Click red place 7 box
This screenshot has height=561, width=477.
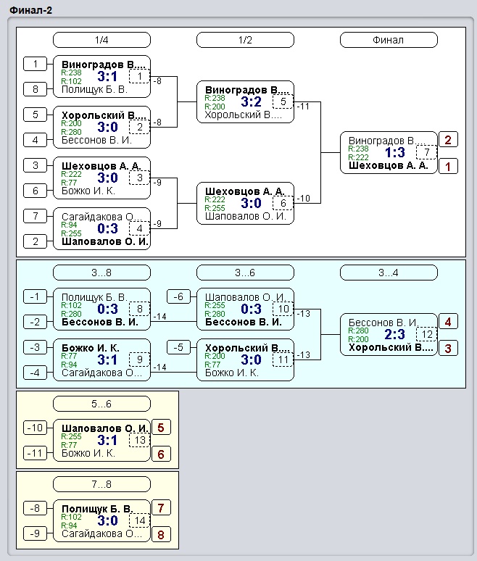(x=161, y=508)
